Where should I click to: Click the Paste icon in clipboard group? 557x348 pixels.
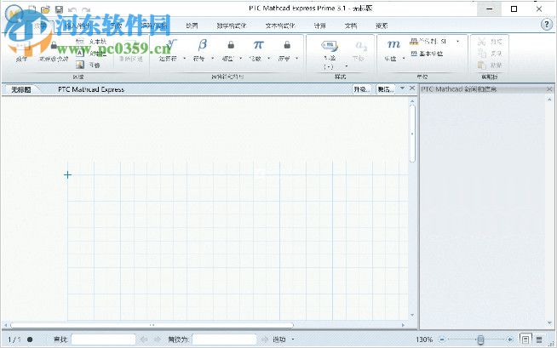click(481, 65)
